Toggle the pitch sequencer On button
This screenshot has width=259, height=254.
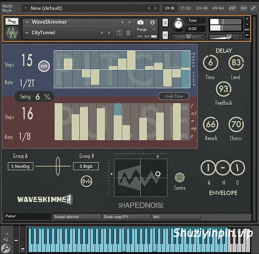[x=44, y=66]
